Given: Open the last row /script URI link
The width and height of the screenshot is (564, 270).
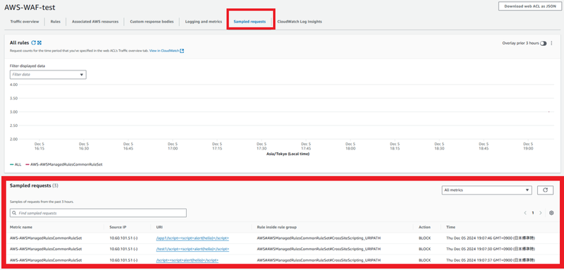Looking at the screenshot, I should point(188,259).
